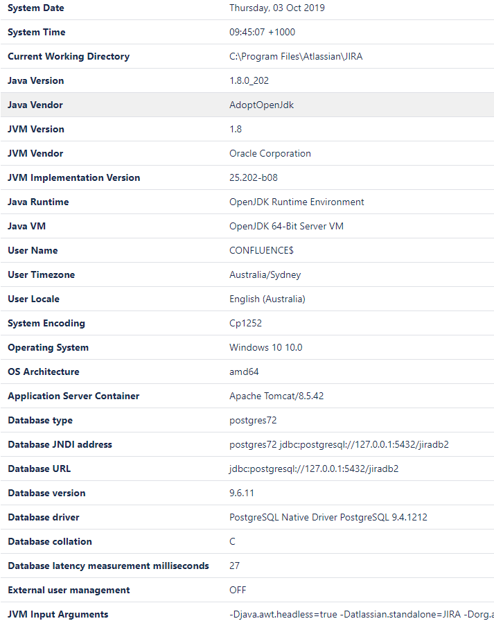This screenshot has height=621, width=494.
Task: Click the version value '9.6.11'
Action: [242, 493]
